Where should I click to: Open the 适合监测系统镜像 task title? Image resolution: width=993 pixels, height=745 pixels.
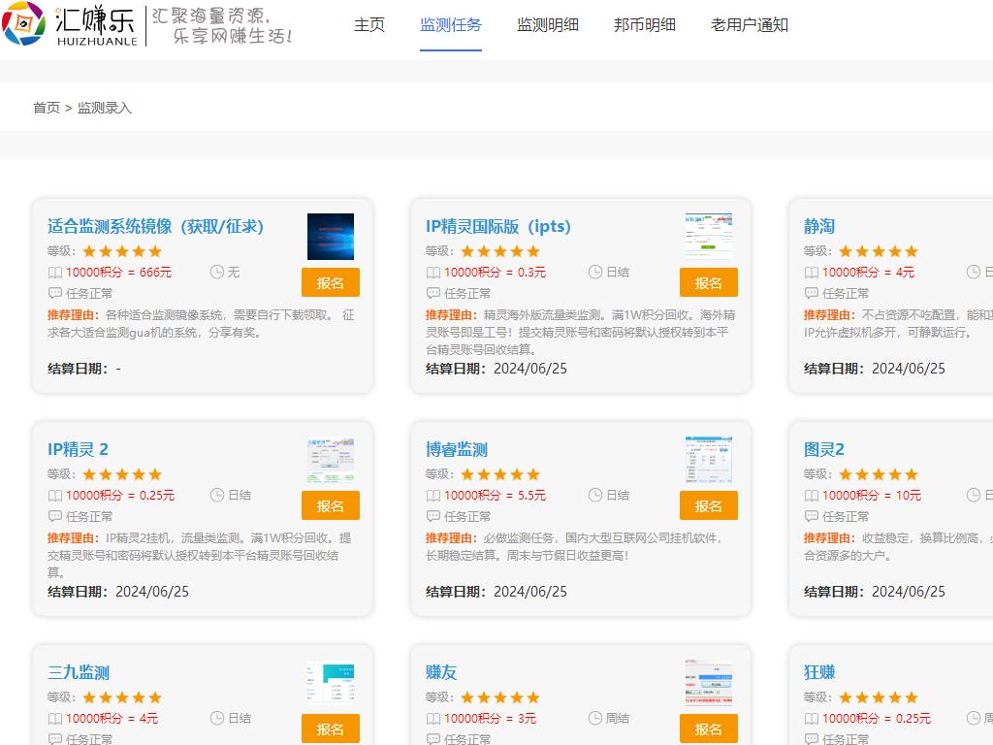point(155,226)
